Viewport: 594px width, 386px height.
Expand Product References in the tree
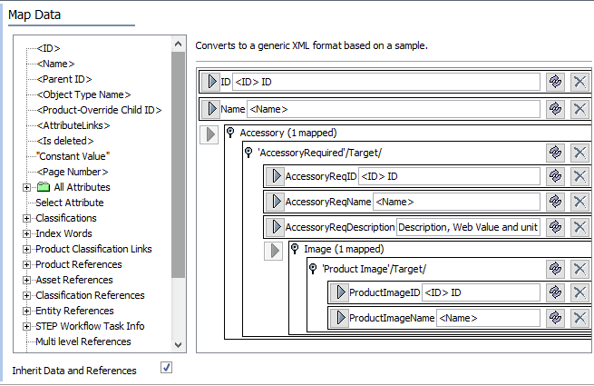pyautogui.click(x=26, y=264)
